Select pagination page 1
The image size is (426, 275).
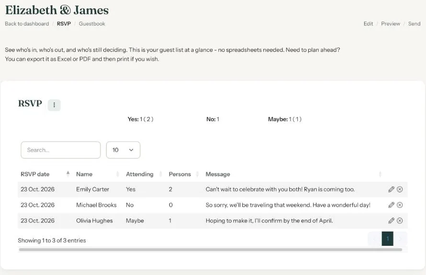(387, 239)
